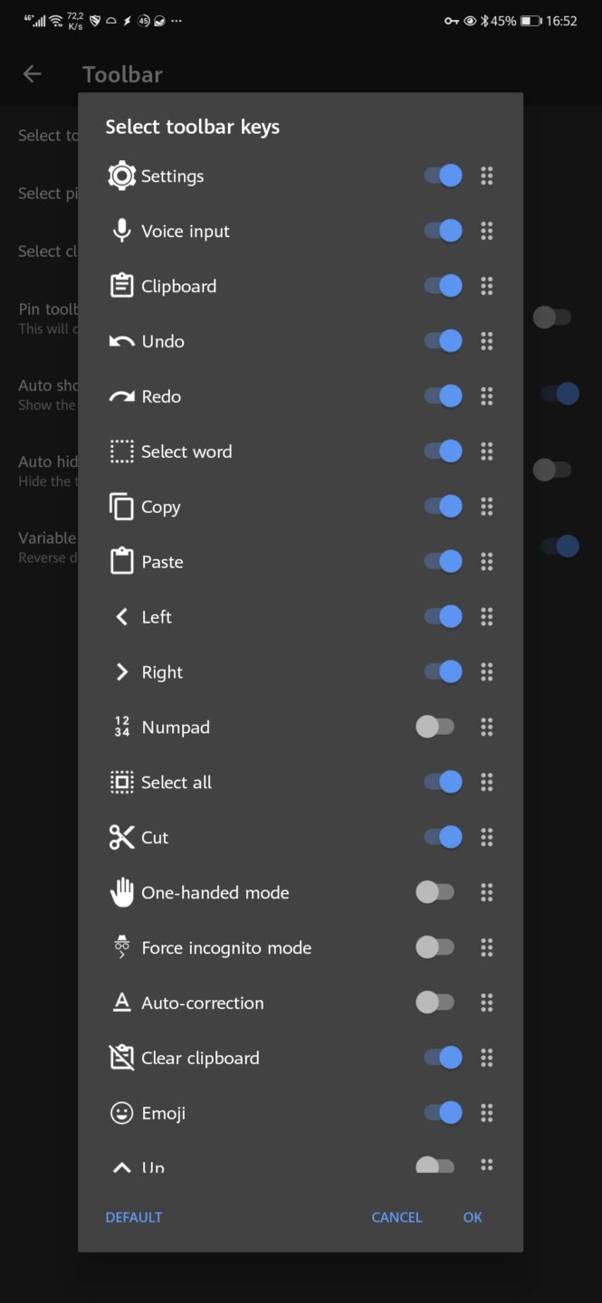Click the drag handle next to Paste
This screenshot has height=1303, width=602.
pyautogui.click(x=487, y=561)
